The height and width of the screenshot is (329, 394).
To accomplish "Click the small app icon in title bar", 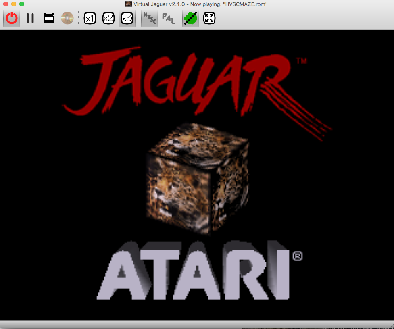I will click(129, 4).
